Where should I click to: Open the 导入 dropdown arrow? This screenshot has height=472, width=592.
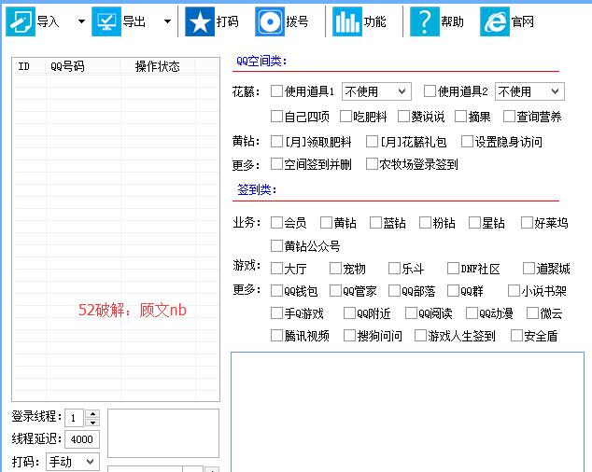click(x=81, y=21)
